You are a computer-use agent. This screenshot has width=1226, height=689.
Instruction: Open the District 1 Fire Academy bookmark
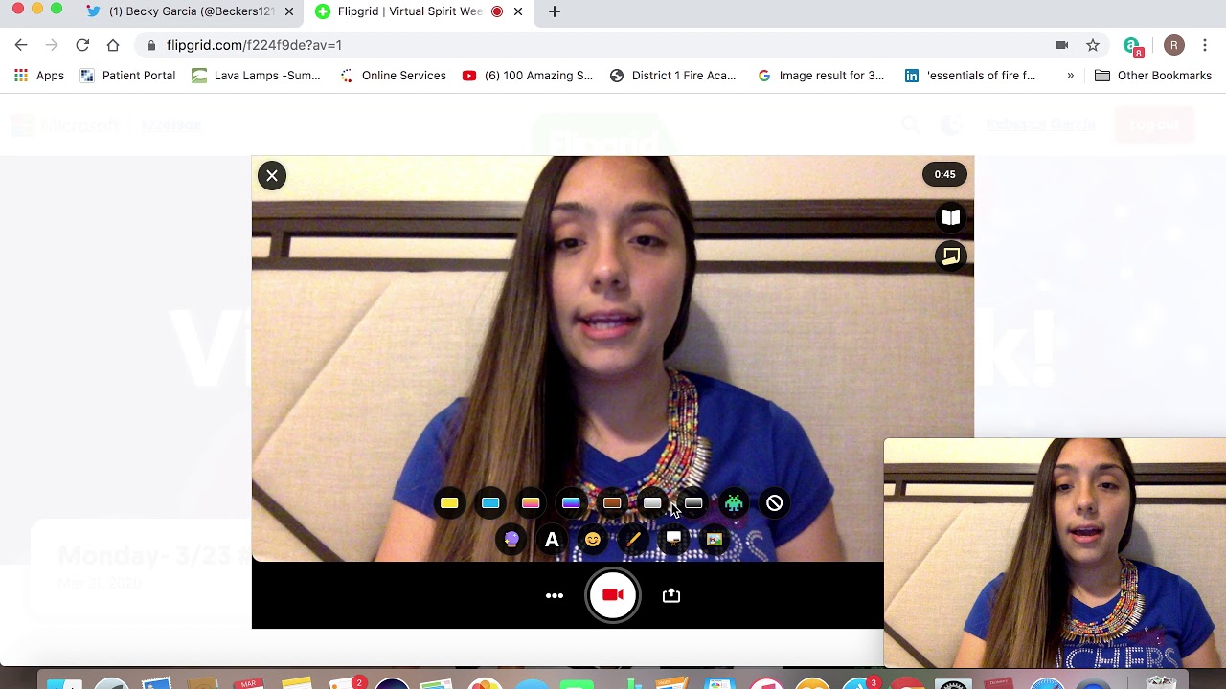[672, 76]
